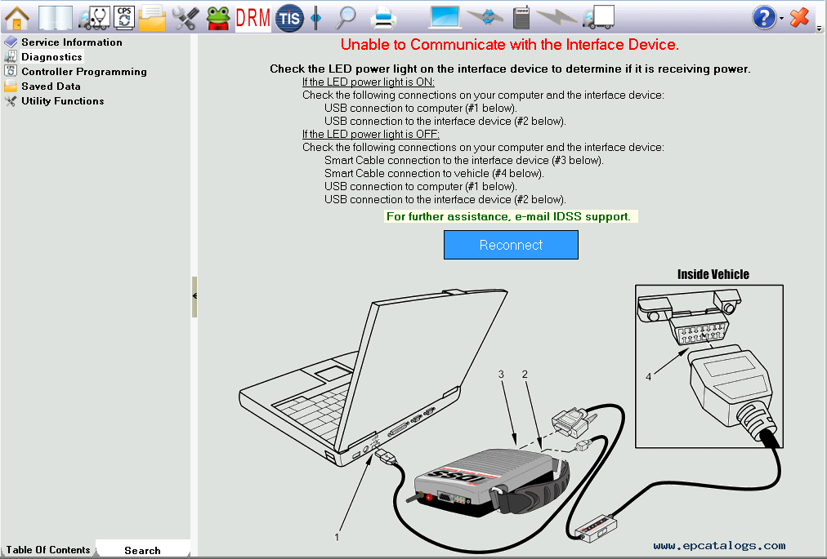
Task: Click the Inside Vehicle connector diagram
Action: [x=709, y=366]
